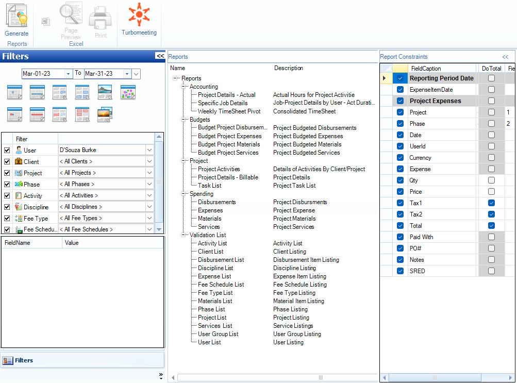
Task: Collapse the Validation List tree node
Action: pyautogui.click(x=184, y=235)
